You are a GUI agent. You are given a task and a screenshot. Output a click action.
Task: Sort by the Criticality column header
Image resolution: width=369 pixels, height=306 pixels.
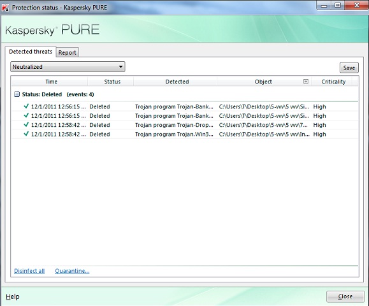click(332, 82)
